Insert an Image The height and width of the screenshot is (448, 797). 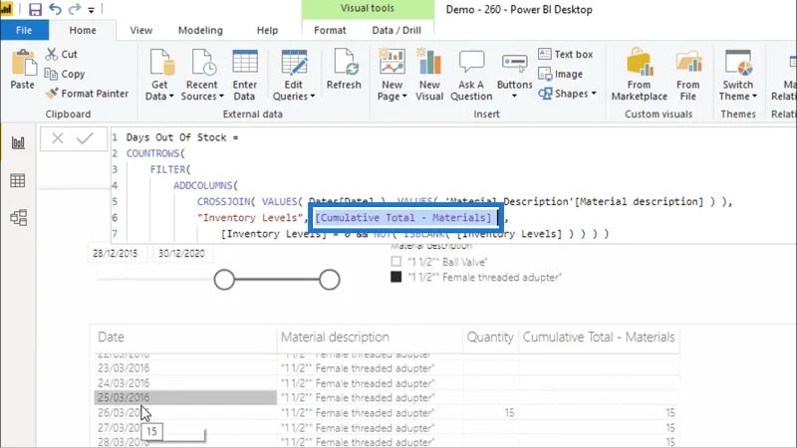(x=560, y=74)
